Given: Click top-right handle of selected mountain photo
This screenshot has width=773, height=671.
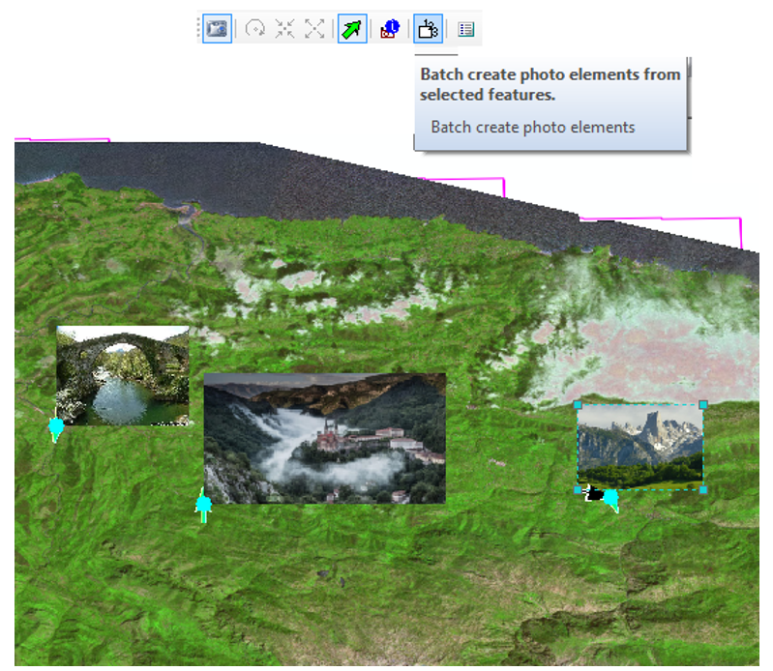Looking at the screenshot, I should pos(703,403).
